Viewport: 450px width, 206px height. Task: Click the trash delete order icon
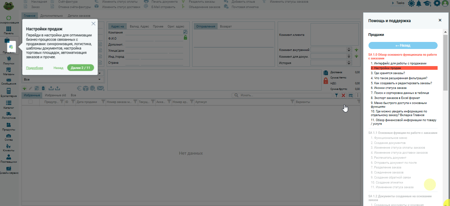[43, 88]
